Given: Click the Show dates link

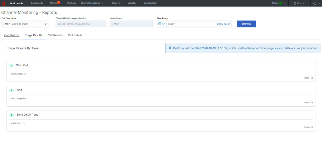Looking at the screenshot, I should [x=224, y=24].
